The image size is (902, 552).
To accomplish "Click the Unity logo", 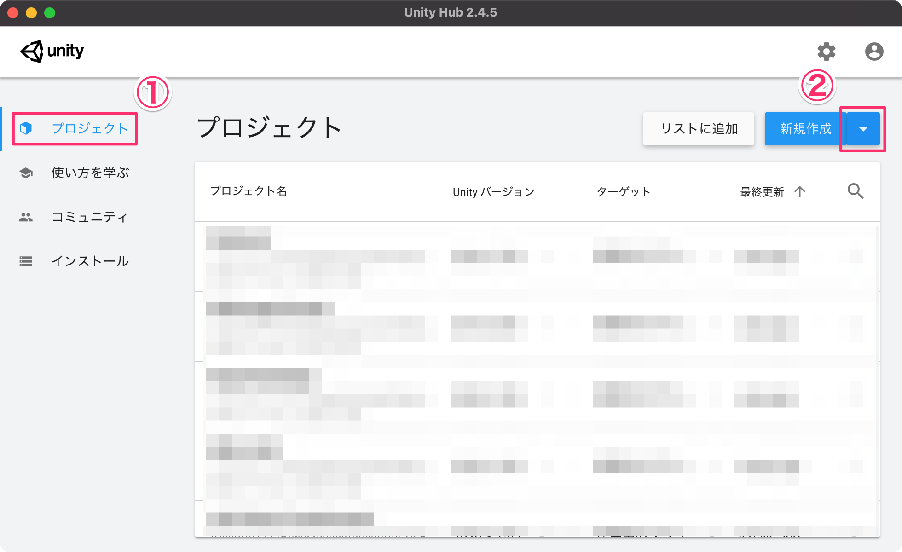I will [52, 51].
